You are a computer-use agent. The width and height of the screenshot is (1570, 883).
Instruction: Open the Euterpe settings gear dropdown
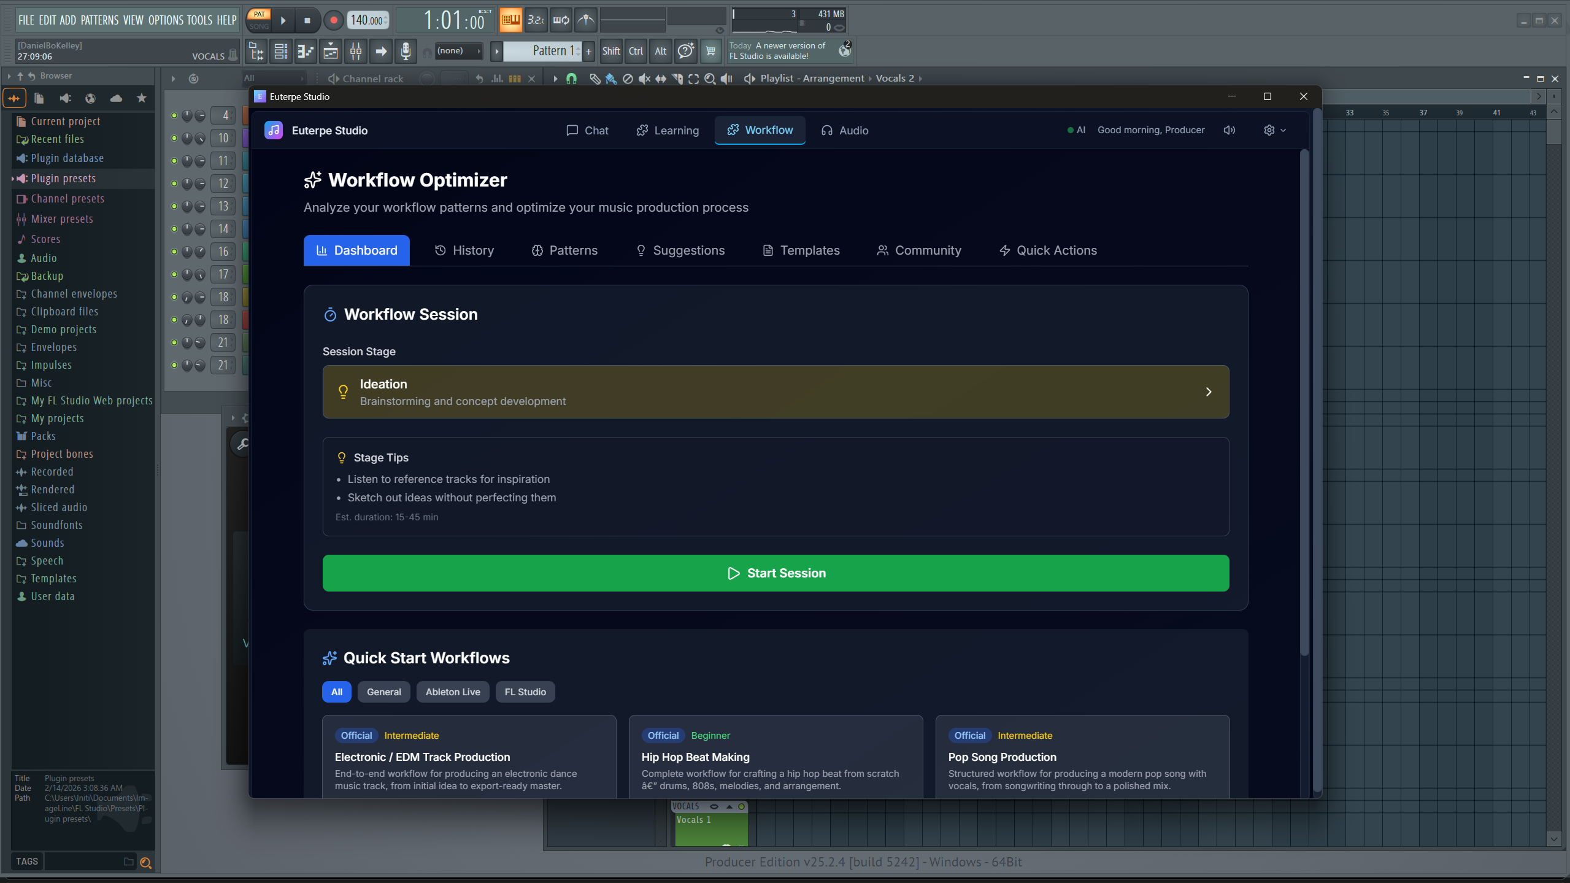(1275, 130)
